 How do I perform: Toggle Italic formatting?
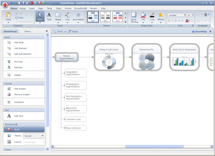(172, 21)
